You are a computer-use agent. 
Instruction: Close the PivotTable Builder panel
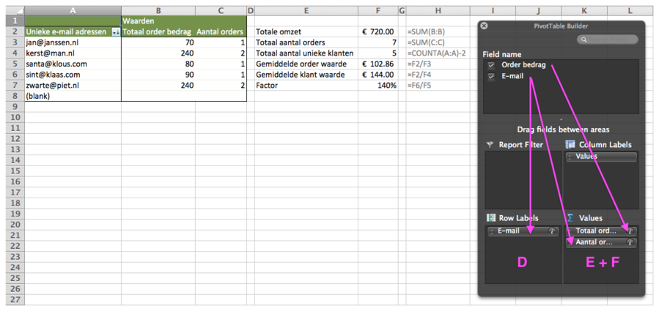[x=484, y=26]
